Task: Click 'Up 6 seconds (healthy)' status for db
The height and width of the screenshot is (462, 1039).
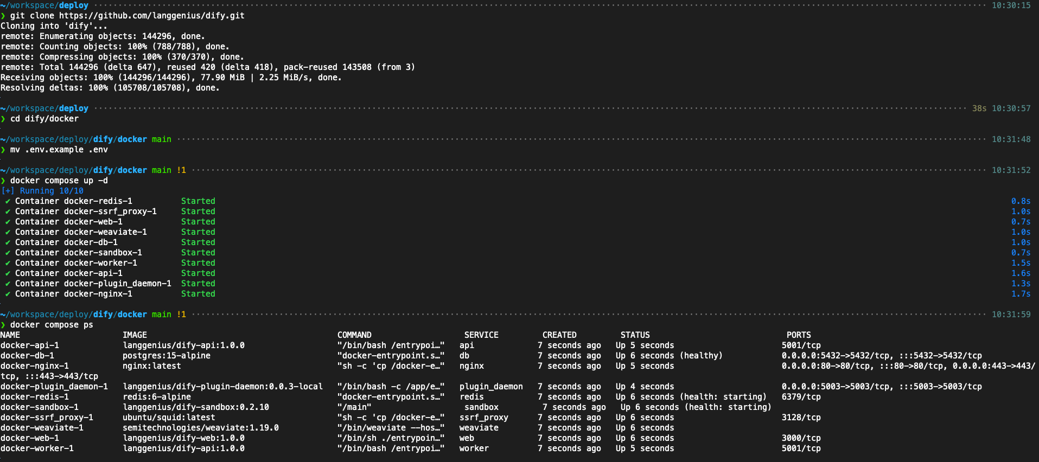Action: point(669,356)
